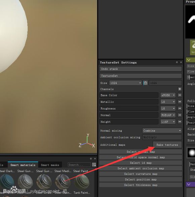Click the Tank Paint material label
195x197 pixels.
[82, 193]
